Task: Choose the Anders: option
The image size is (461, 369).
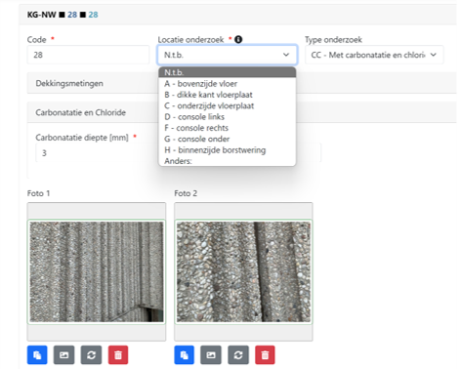Action: [228, 161]
